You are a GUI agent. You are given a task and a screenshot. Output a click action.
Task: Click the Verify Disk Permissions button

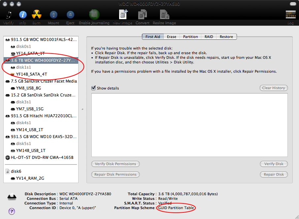point(116,164)
